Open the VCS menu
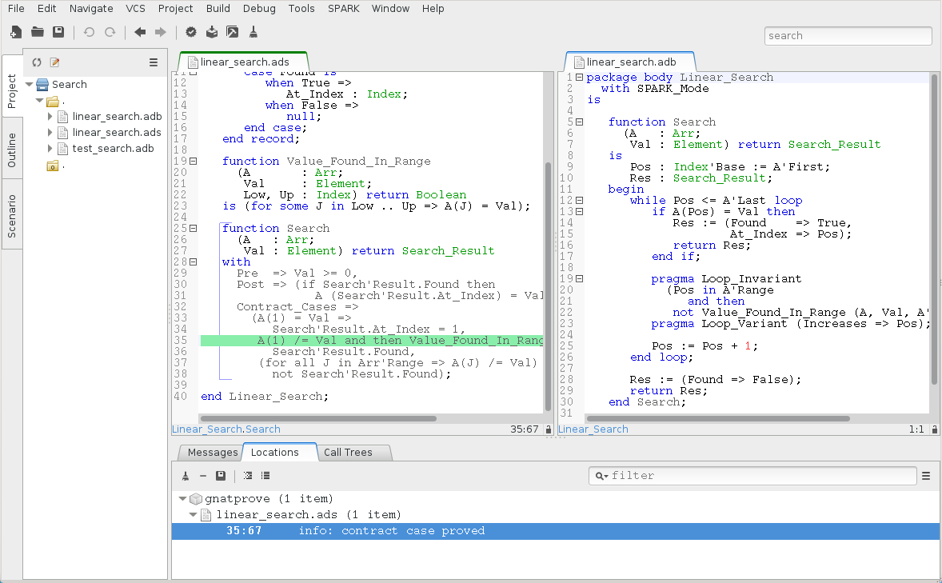The image size is (942, 583). 135,9
